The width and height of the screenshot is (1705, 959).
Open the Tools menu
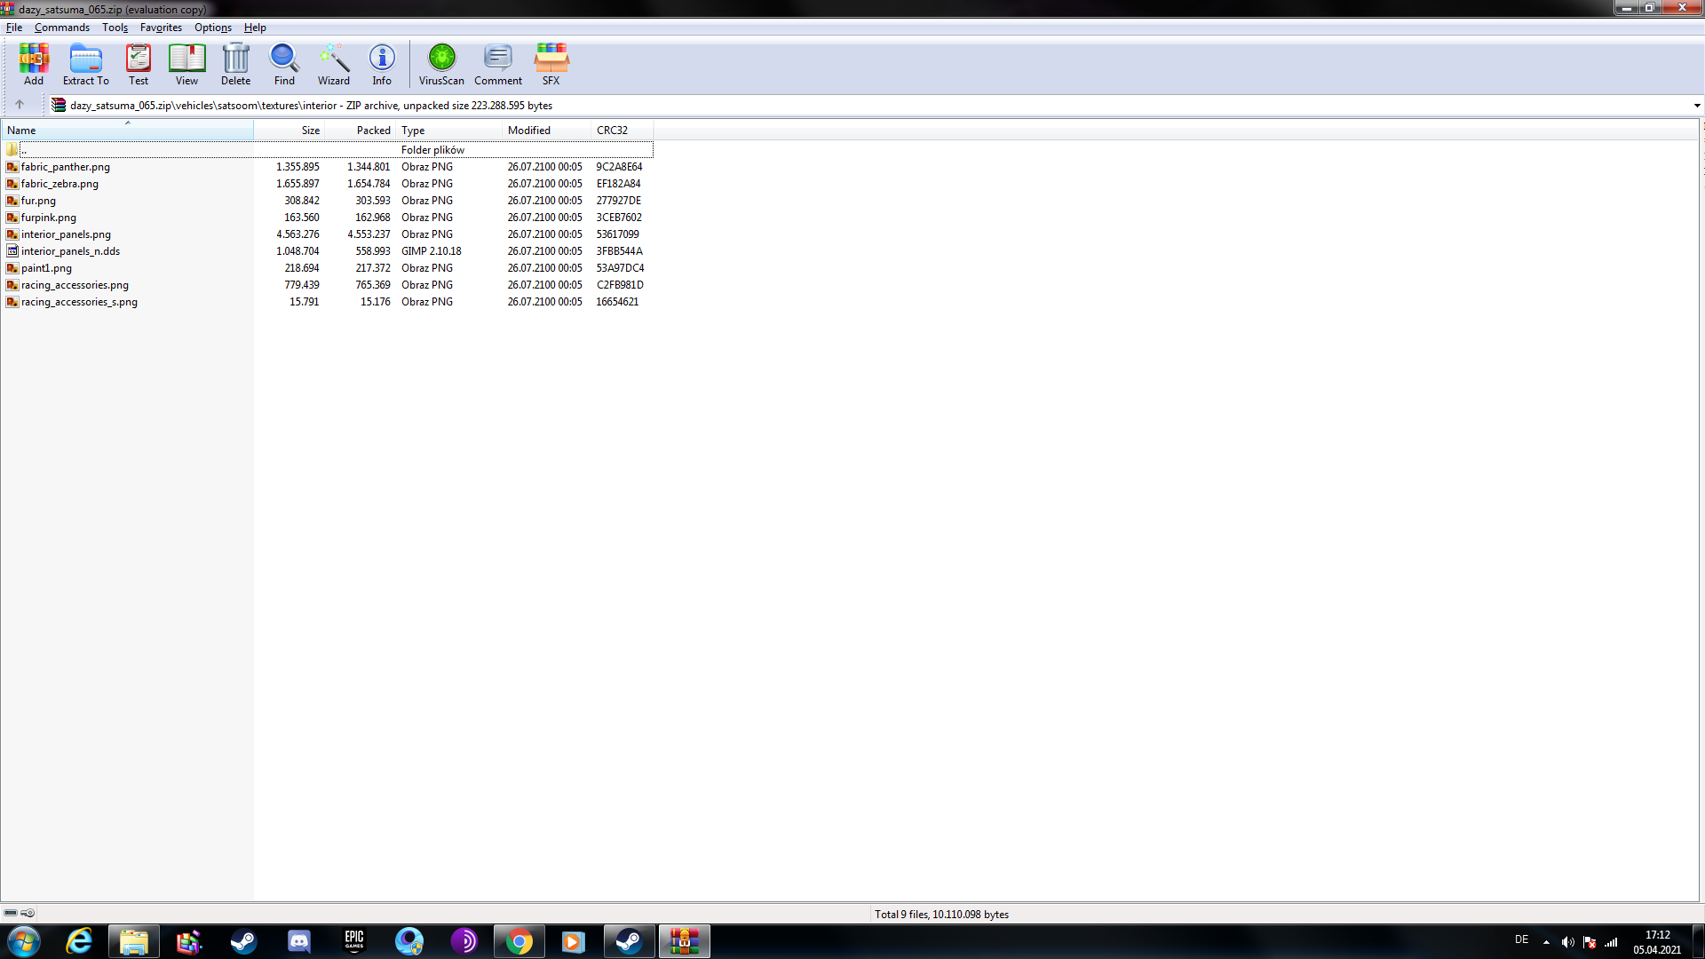coord(115,28)
